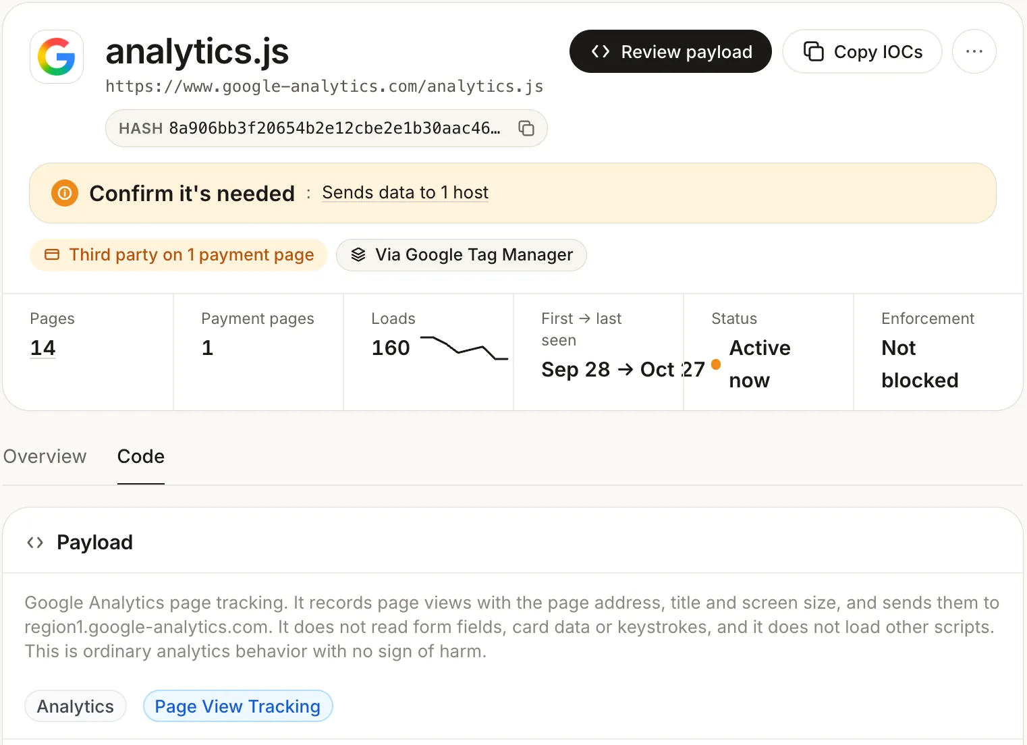Select the Code tab
Image resolution: width=1027 pixels, height=745 pixels.
(141, 457)
